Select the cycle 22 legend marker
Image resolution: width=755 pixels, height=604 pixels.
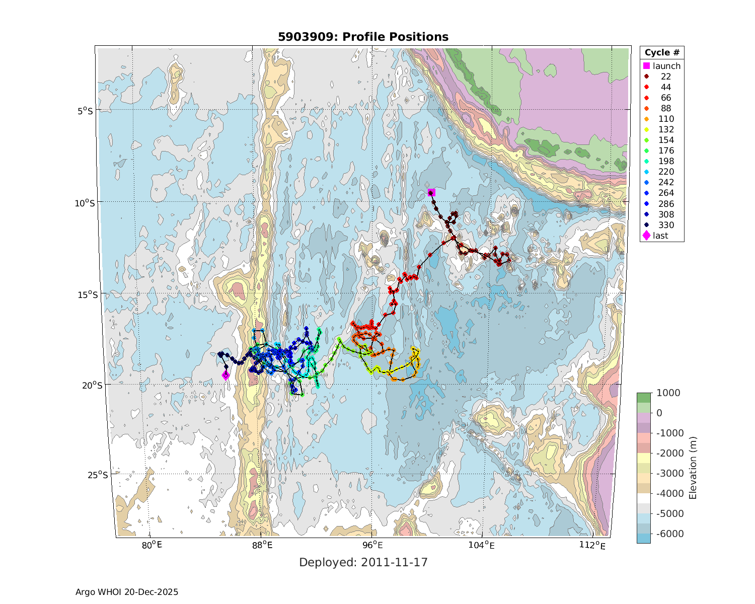point(647,77)
